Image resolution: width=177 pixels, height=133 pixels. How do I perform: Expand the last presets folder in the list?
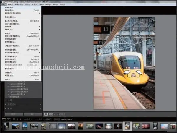[x=8, y=97]
